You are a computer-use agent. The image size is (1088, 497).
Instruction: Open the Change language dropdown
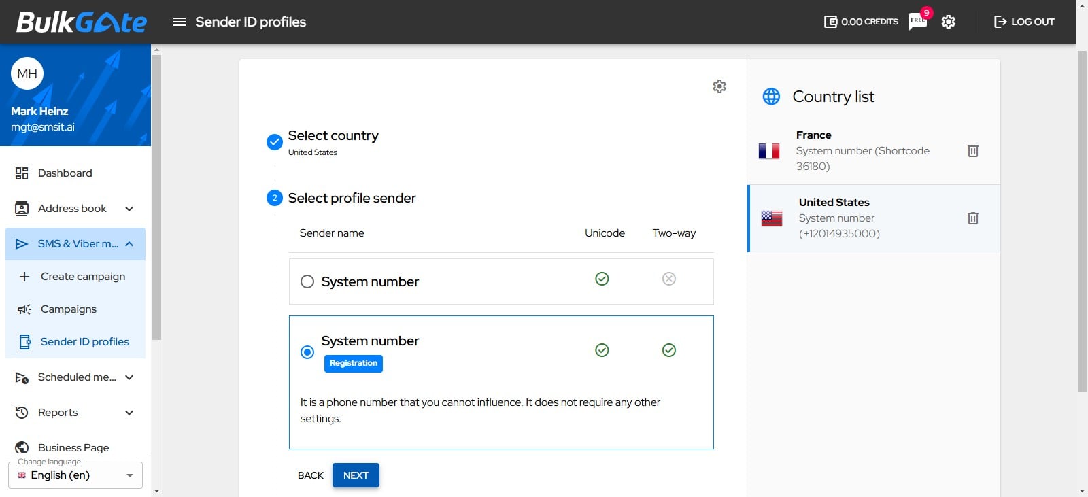[x=75, y=475]
